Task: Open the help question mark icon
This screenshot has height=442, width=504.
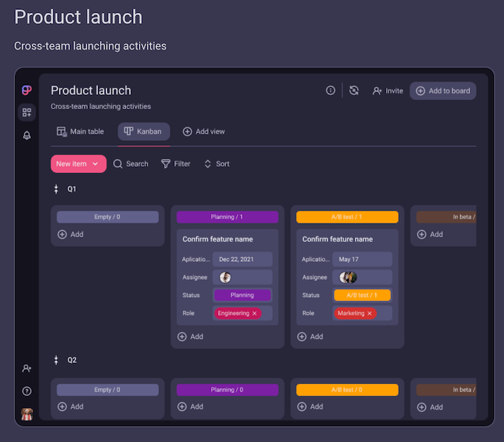Action: coord(27,391)
